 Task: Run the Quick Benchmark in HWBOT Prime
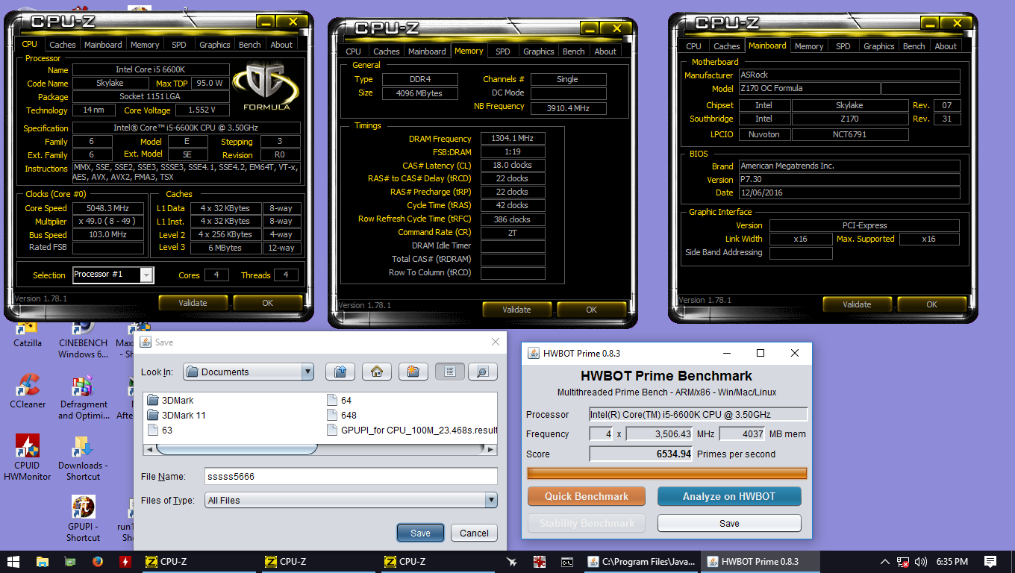pyautogui.click(x=586, y=496)
